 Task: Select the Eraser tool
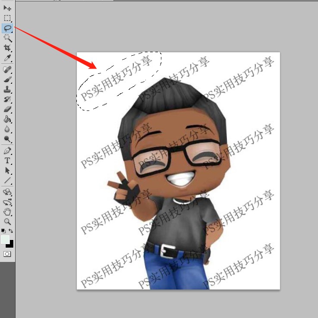click(7, 110)
